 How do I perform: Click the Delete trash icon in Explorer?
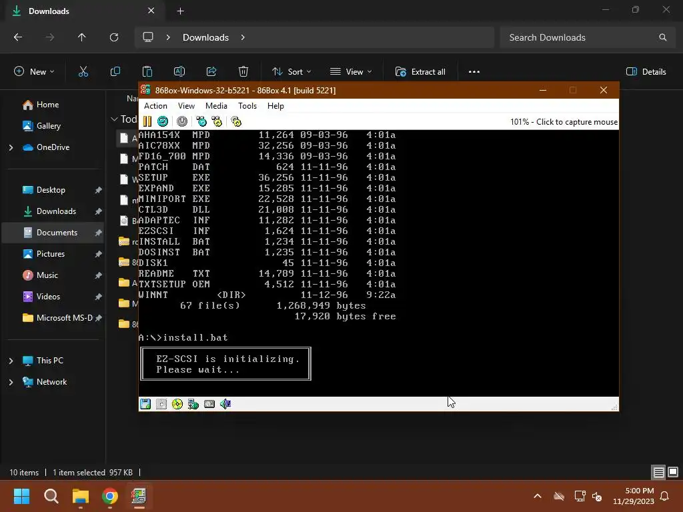coord(243,72)
